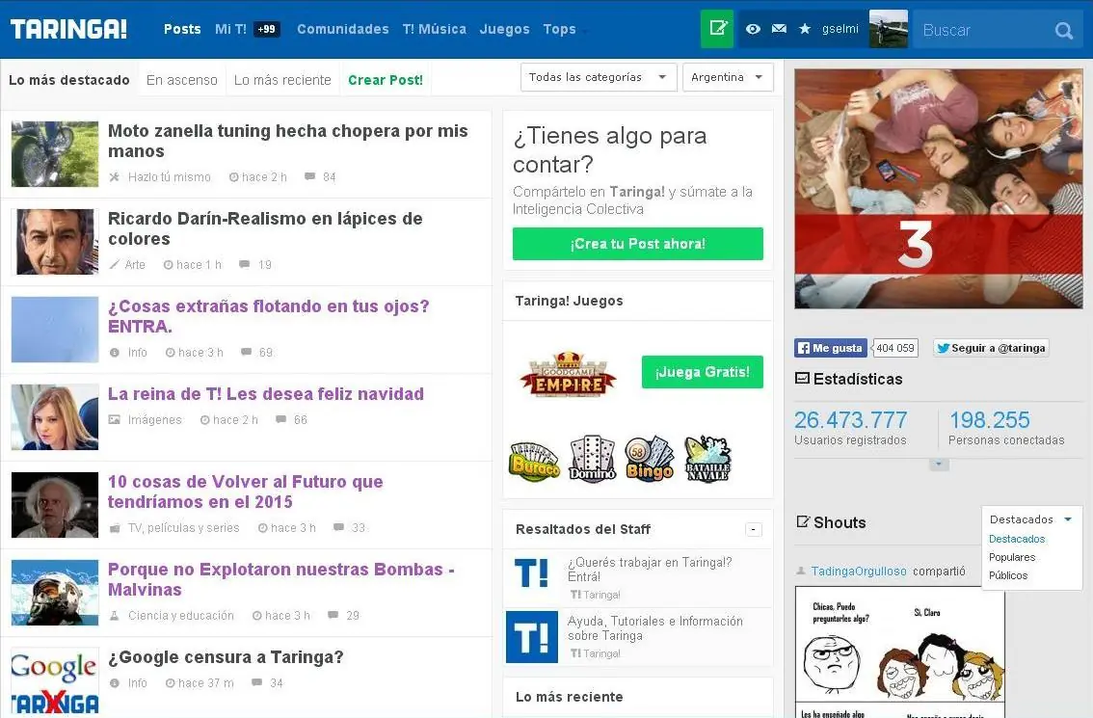
Task: Click the Google Taringa logo thumbnail
Action: point(54,681)
